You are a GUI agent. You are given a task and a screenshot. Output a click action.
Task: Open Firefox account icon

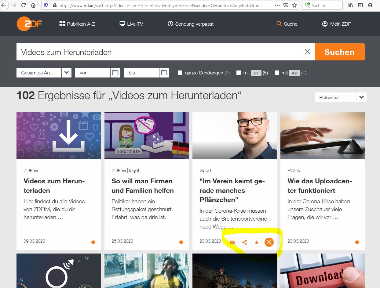pos(370,5)
